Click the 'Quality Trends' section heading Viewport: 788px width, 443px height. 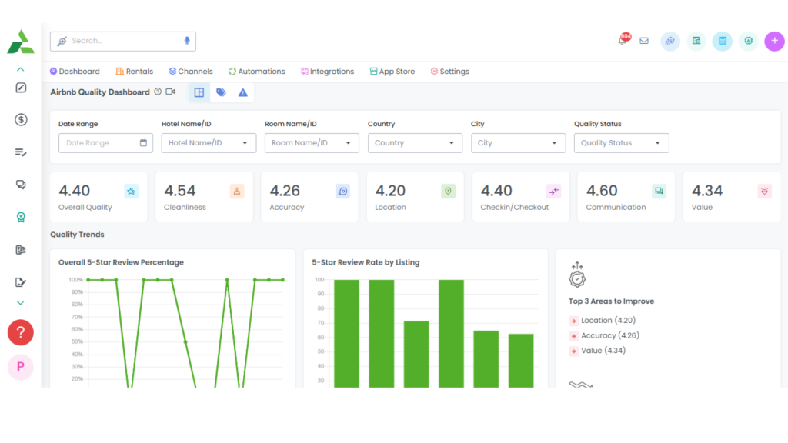(77, 235)
